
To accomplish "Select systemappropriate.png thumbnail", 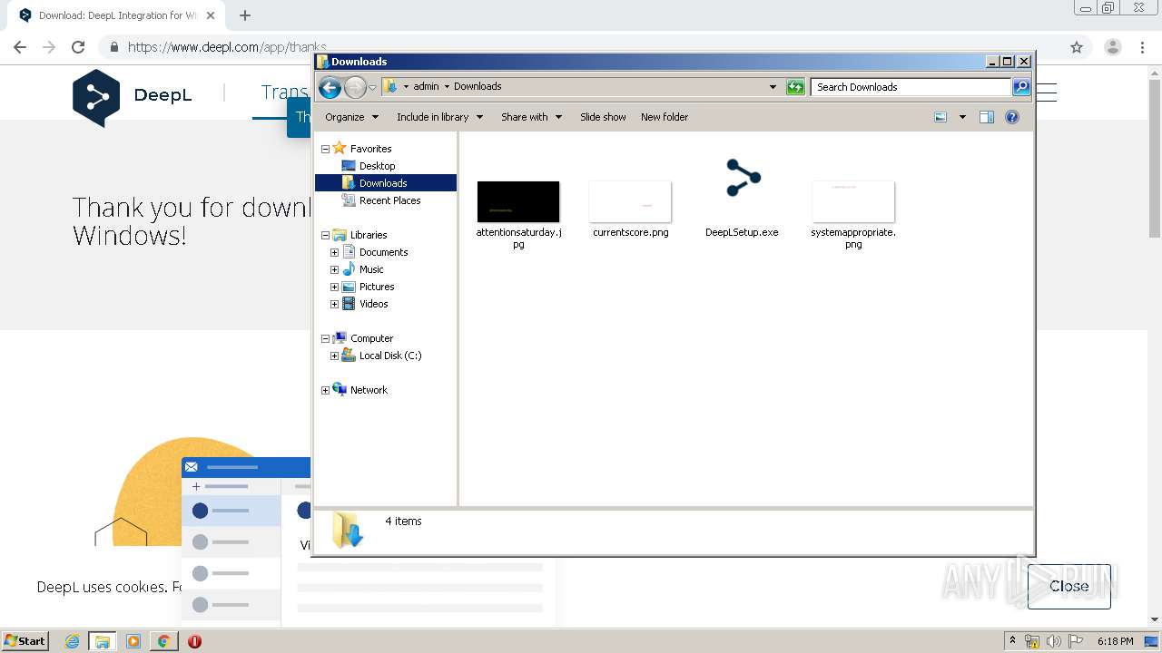I will 853,201.
